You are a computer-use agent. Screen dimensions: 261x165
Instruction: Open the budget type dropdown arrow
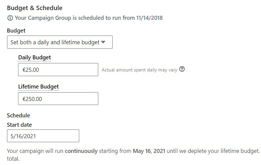pos(103,42)
